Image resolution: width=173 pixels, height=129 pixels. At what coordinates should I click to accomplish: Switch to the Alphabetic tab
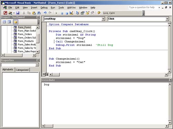tap(8, 69)
